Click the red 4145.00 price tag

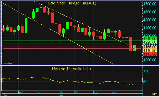point(150,54)
